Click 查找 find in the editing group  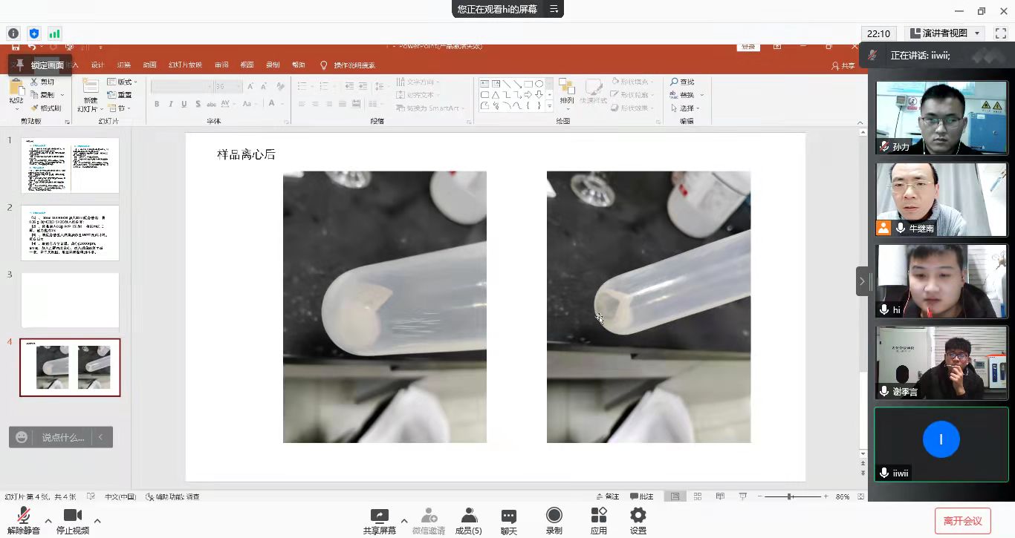point(682,82)
